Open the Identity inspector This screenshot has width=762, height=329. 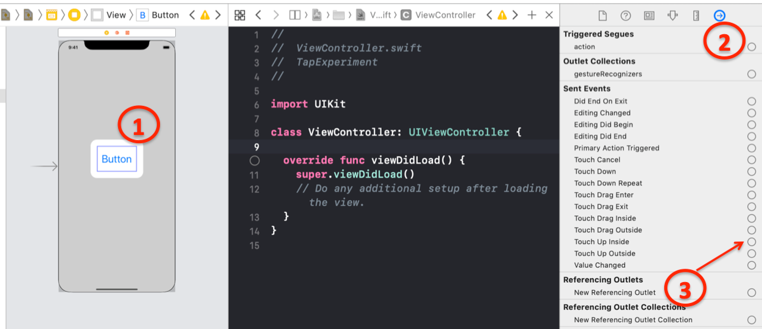pos(650,15)
